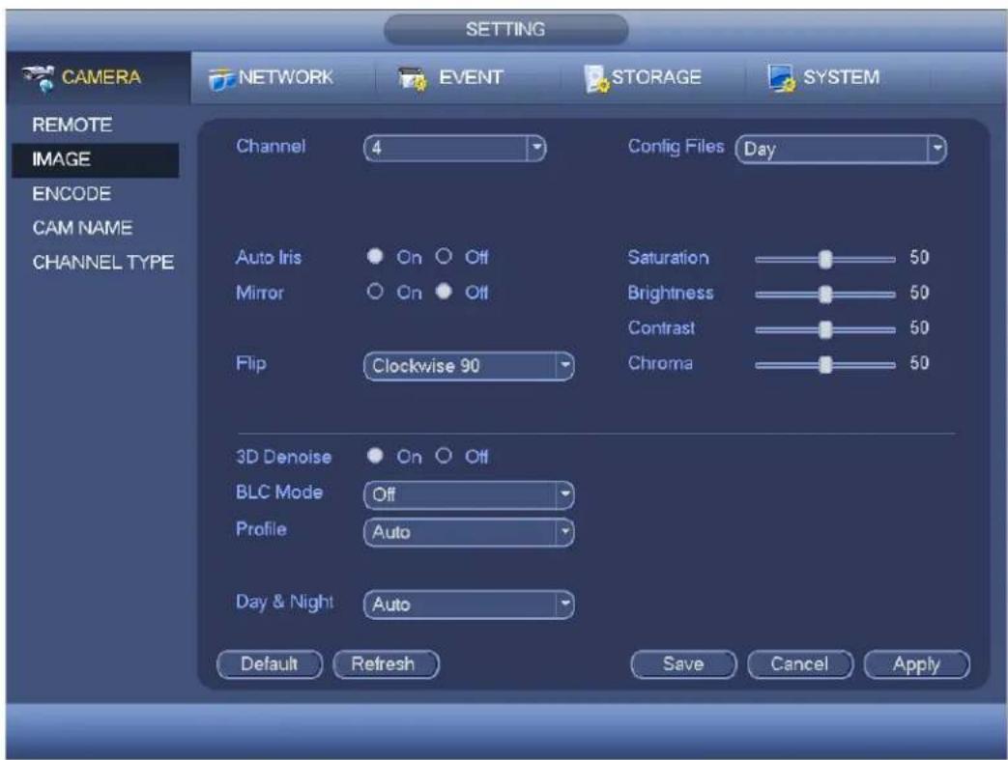The width and height of the screenshot is (1008, 760).
Task: Open REMOTE in the sidebar
Action: click(x=72, y=125)
